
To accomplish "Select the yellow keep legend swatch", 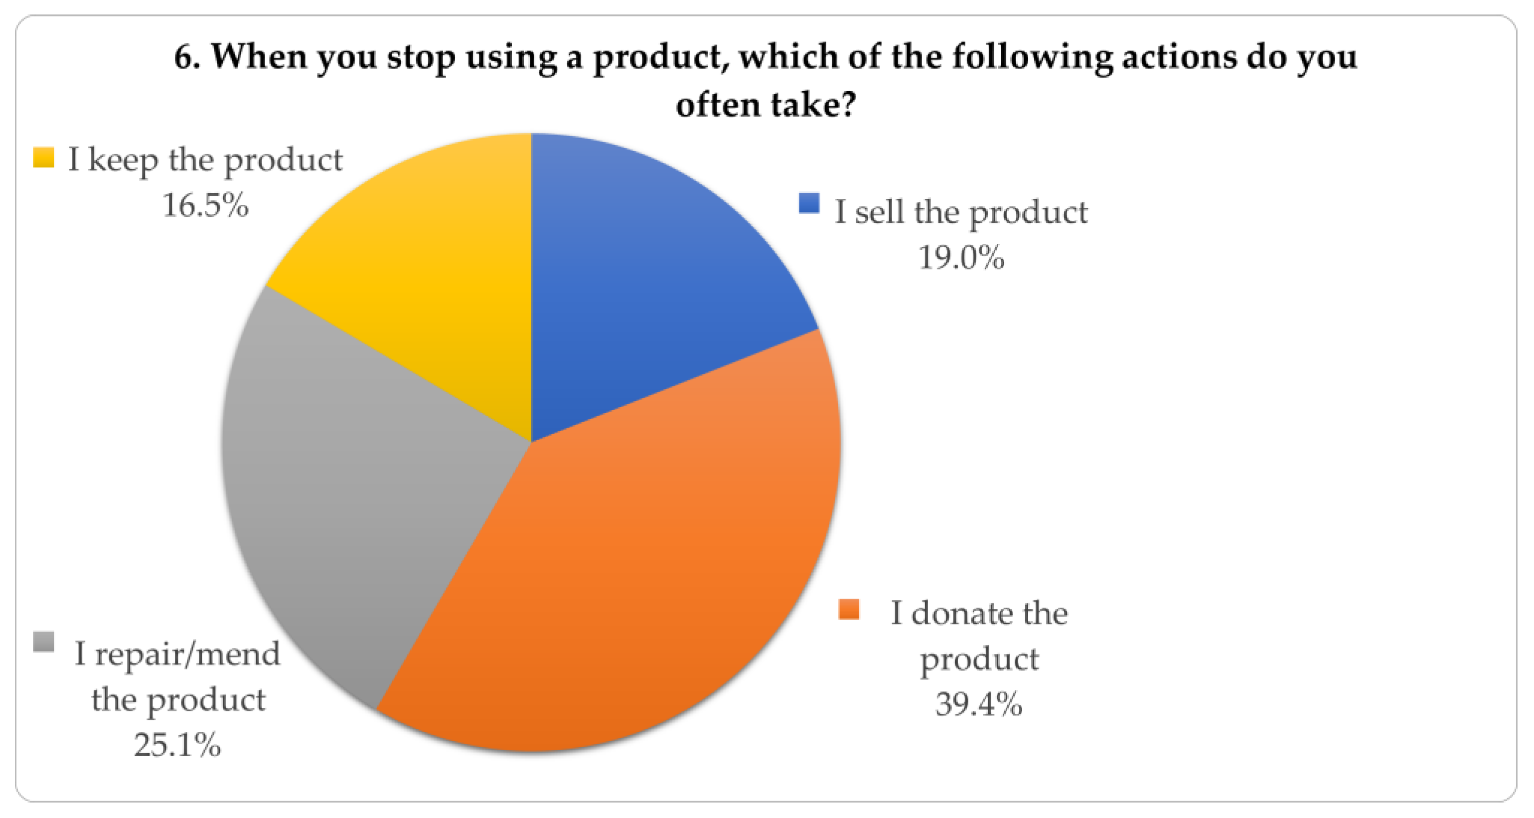I will [43, 158].
